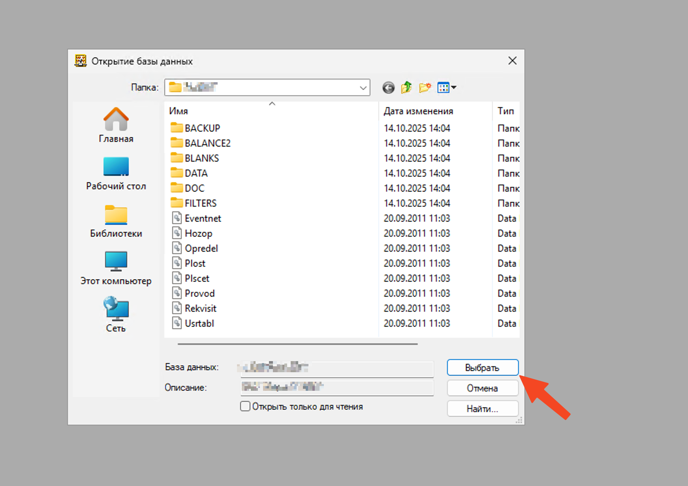Select Этот компьютер in sidebar
The image size is (688, 486).
pos(116,268)
